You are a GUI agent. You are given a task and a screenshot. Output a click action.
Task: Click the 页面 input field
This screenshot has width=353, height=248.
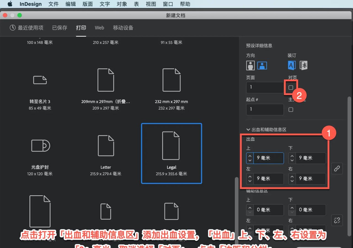point(265,87)
